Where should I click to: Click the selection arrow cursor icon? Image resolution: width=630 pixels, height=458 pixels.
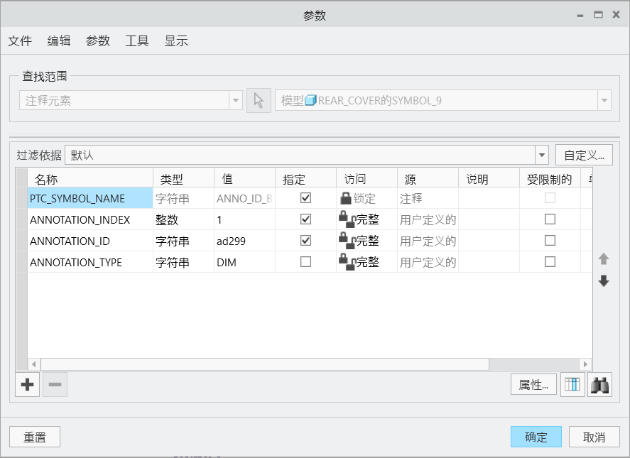click(x=259, y=101)
